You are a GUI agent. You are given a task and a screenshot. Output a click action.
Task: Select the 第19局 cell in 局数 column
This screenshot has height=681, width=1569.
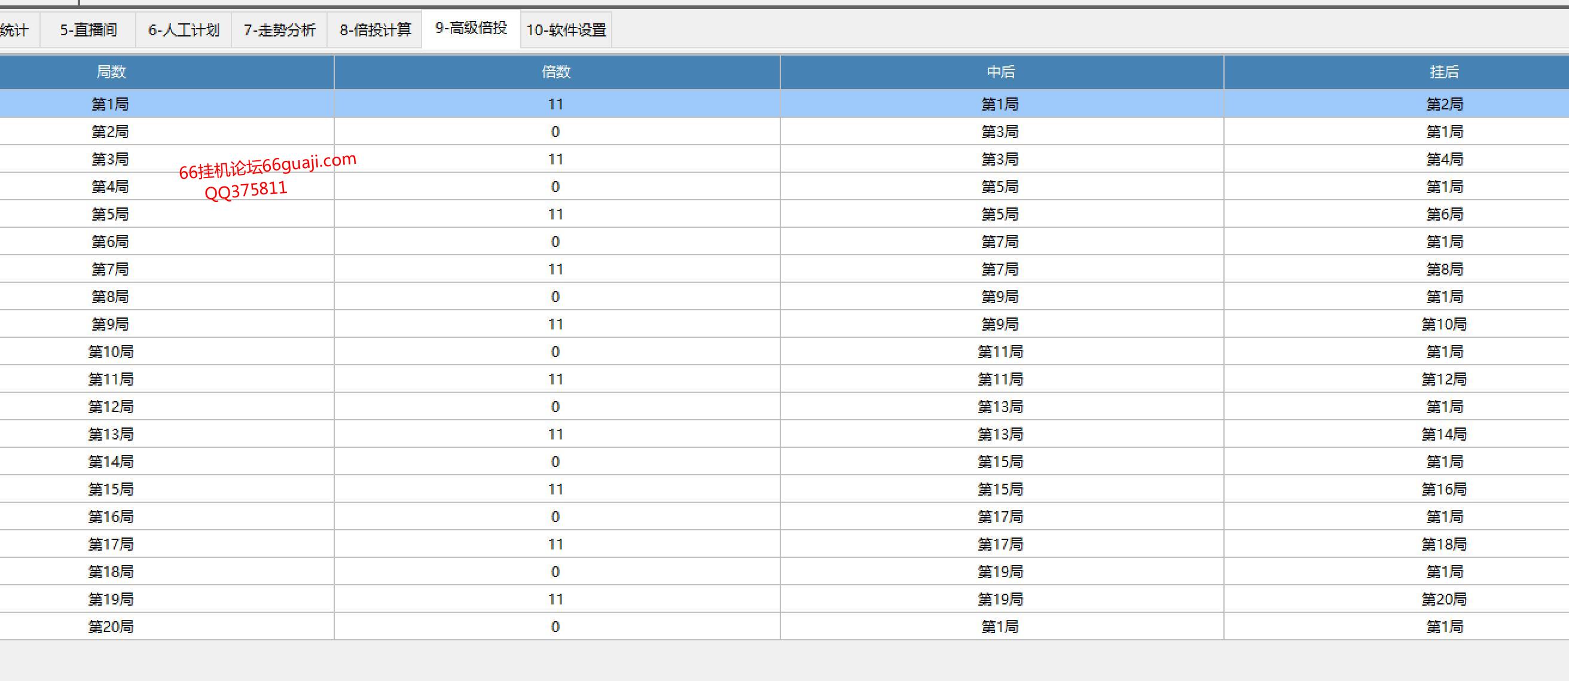167,598
